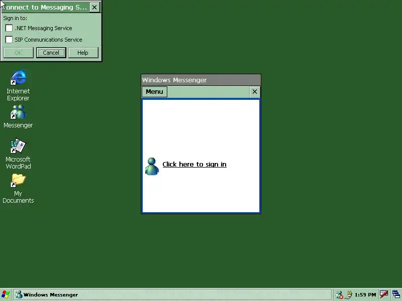Viewport: 402px width, 301px height.
Task: Open the Menu in Windows Messenger
Action: 154,92
